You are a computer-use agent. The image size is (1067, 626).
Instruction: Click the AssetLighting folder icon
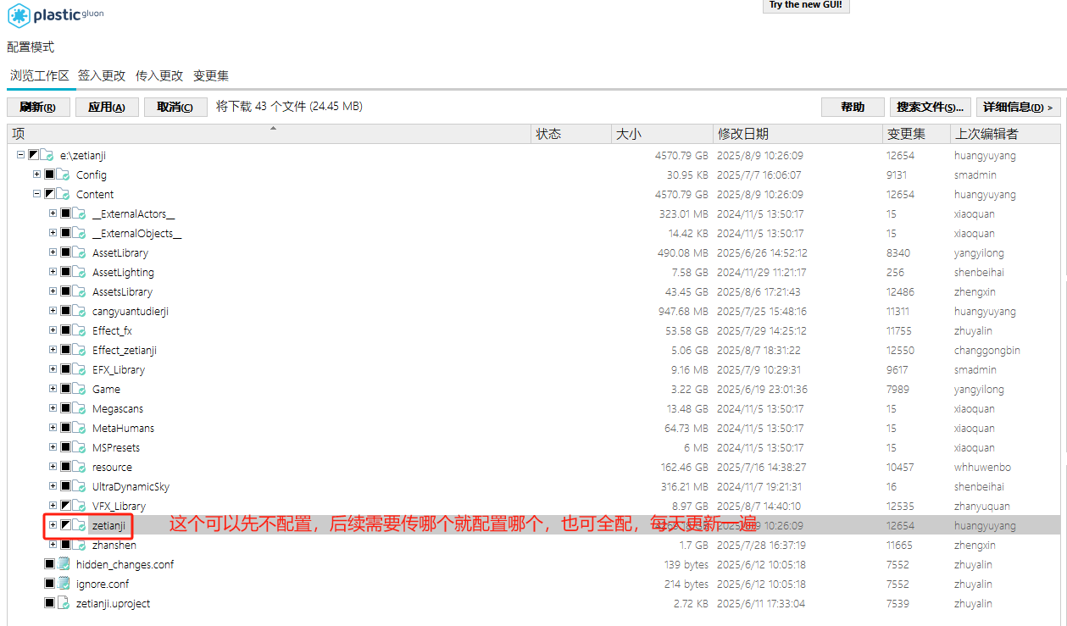coord(79,273)
